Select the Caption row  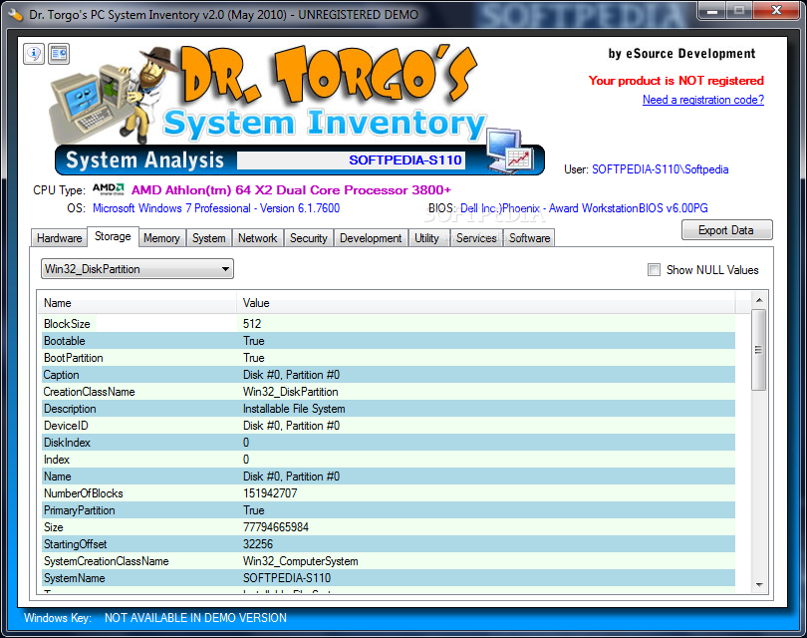point(389,375)
